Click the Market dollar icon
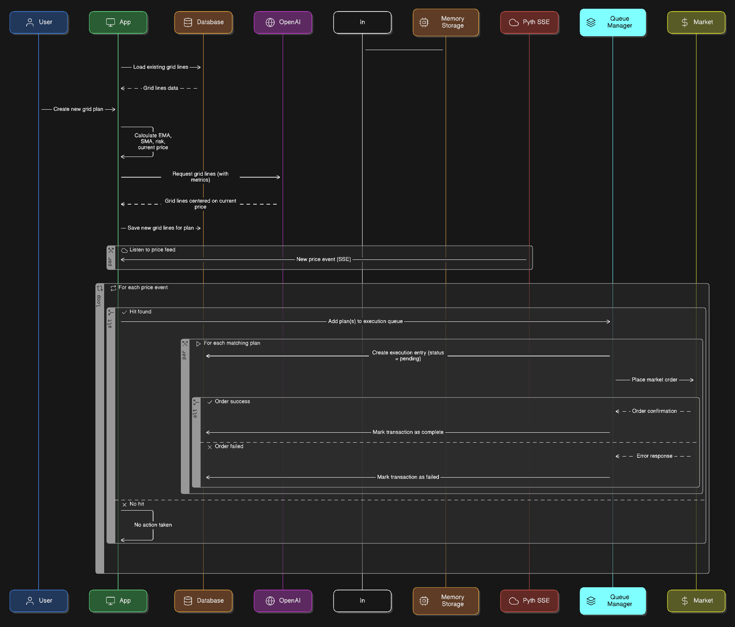This screenshot has height=627, width=735. click(x=685, y=22)
